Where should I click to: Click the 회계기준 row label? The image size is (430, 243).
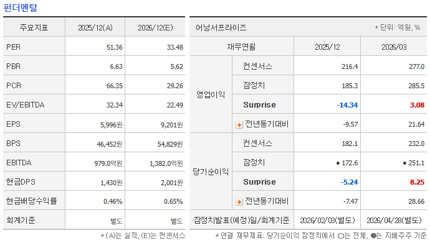[21, 220]
